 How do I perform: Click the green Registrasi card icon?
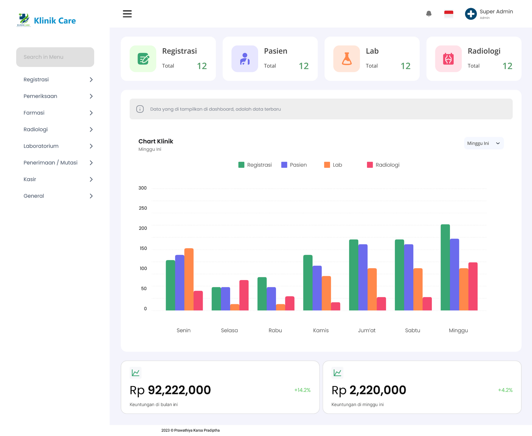[143, 59]
